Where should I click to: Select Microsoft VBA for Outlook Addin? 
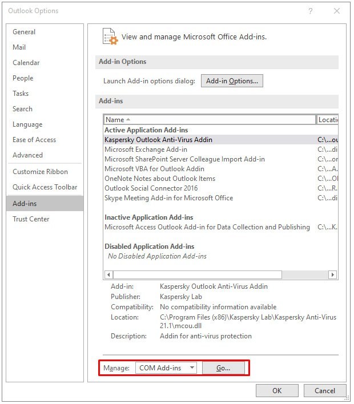(x=221, y=169)
